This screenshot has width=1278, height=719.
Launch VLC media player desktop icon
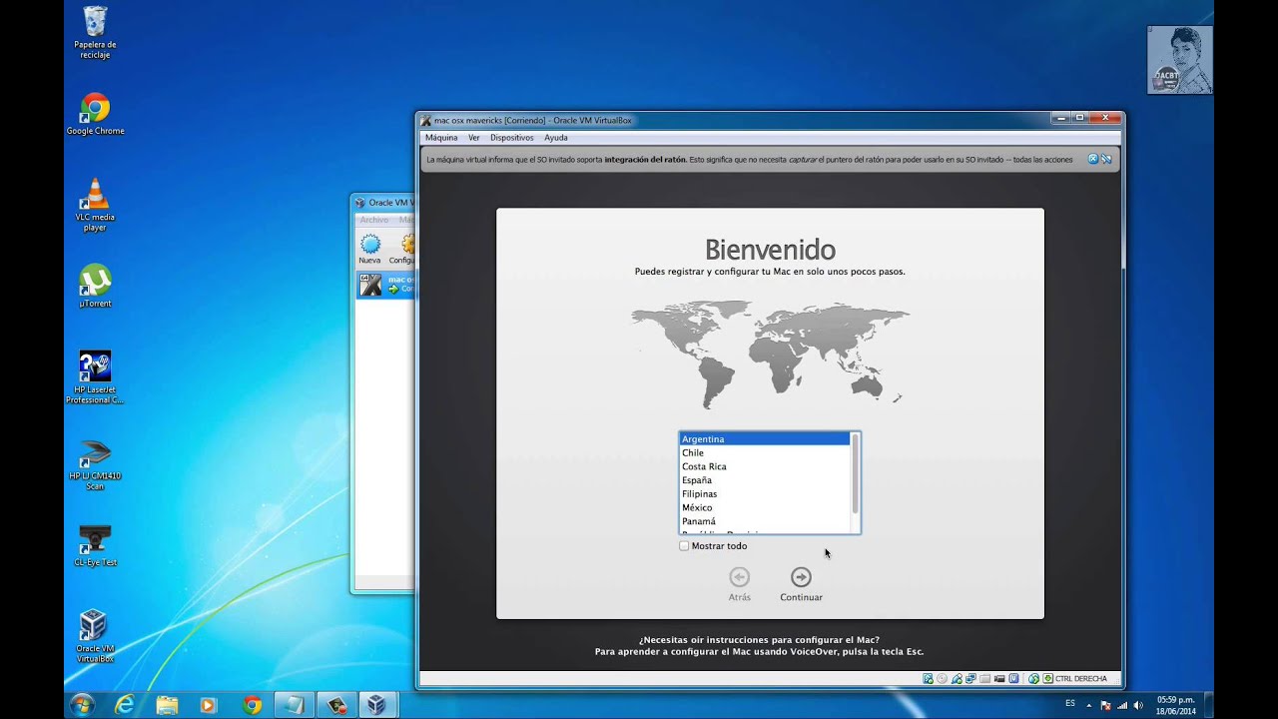click(x=95, y=204)
